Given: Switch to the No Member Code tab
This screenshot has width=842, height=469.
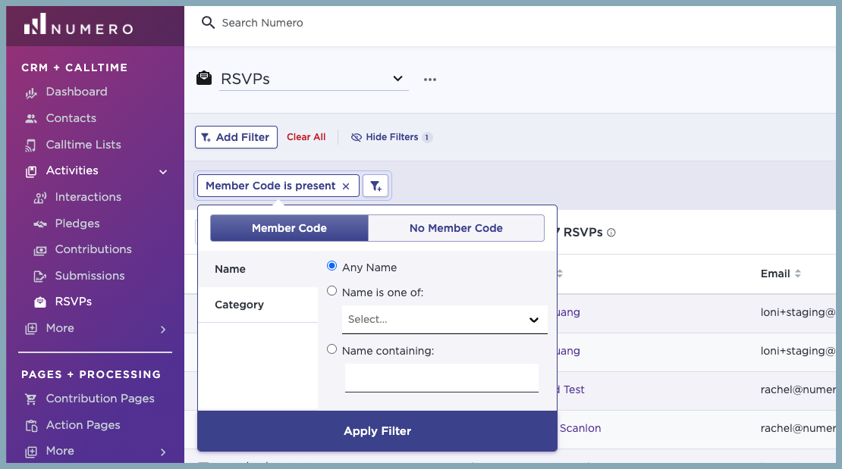Looking at the screenshot, I should coord(456,228).
